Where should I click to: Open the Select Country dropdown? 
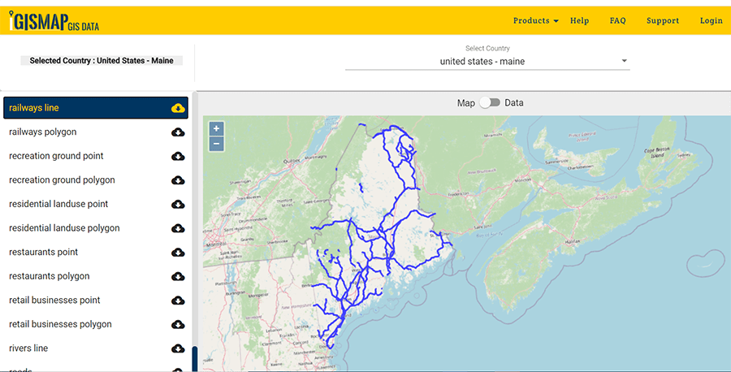[487, 62]
